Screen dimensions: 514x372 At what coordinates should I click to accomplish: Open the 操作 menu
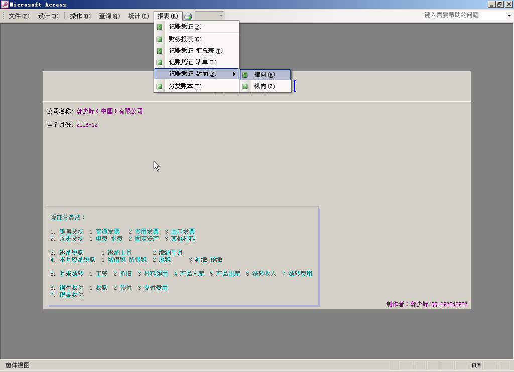pyautogui.click(x=80, y=16)
